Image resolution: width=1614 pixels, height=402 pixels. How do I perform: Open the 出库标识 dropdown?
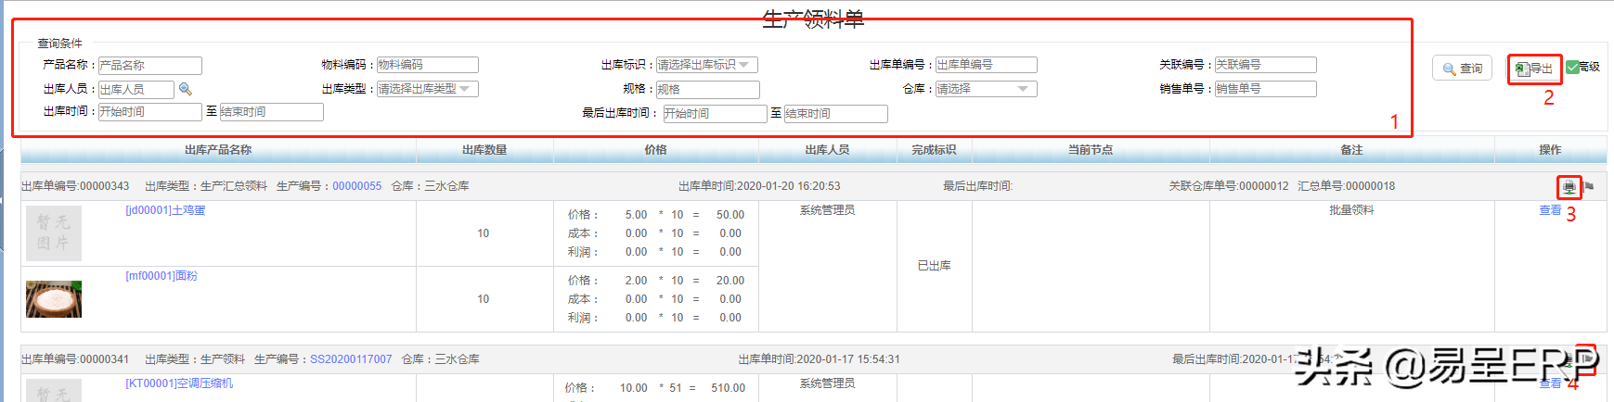coord(707,65)
